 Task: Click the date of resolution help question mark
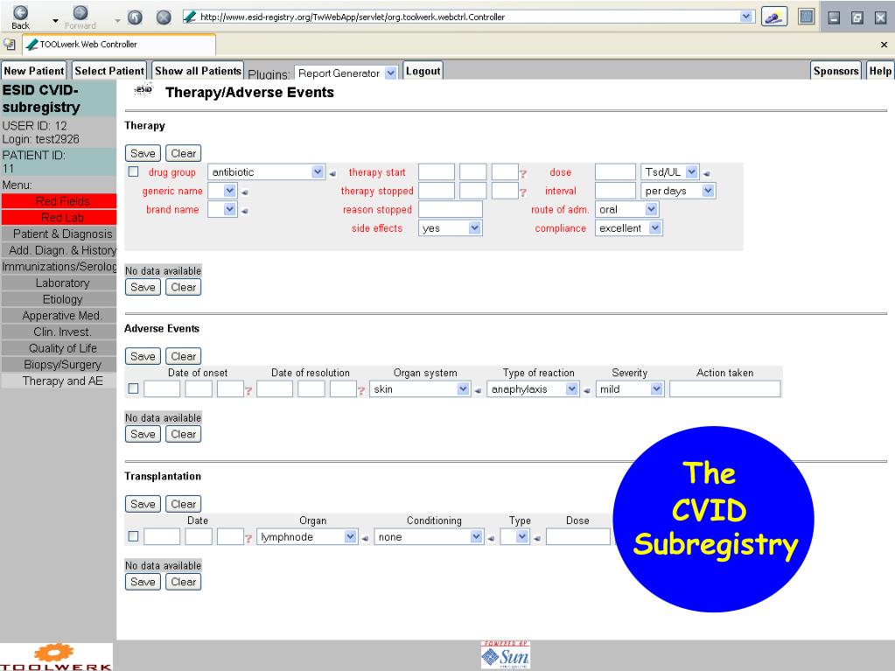tap(360, 391)
